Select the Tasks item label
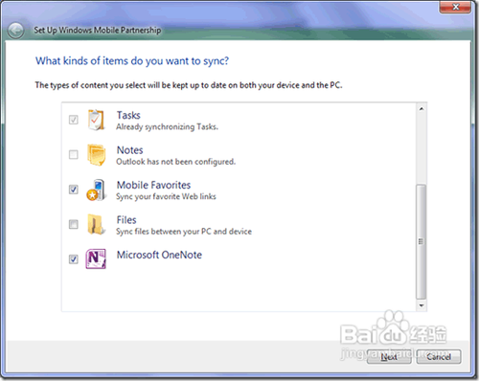 tap(128, 115)
